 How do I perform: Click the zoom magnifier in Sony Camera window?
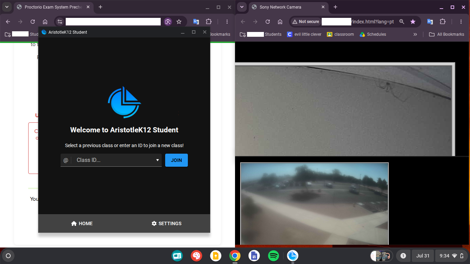coord(402,22)
